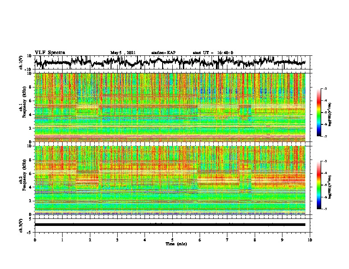Click the "start UT = 16:40: 0" text
Viewport: 349px width, 269px height.
[213, 53]
